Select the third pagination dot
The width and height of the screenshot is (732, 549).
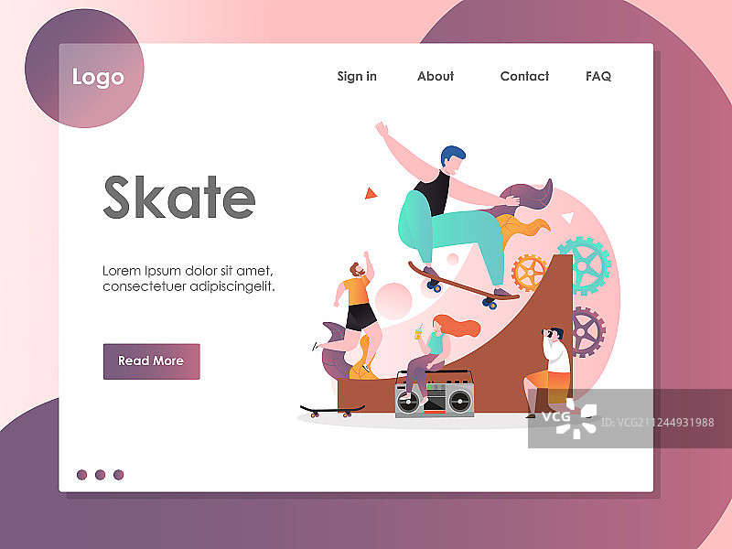tap(119, 475)
